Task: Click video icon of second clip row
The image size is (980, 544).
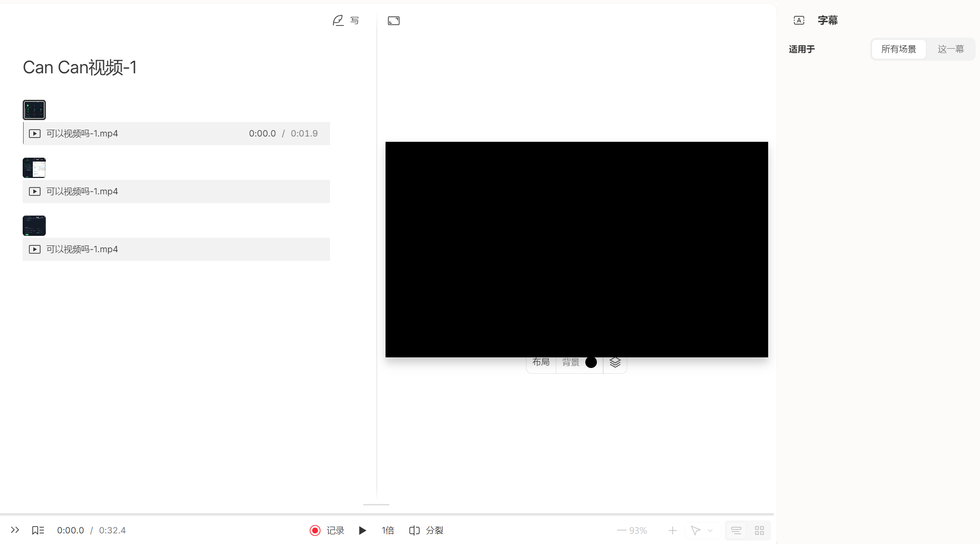Action: point(35,191)
